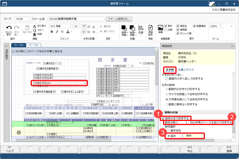Switch to the 位置とサイズ tab
The height and width of the screenshot is (159, 239).
pos(186,70)
